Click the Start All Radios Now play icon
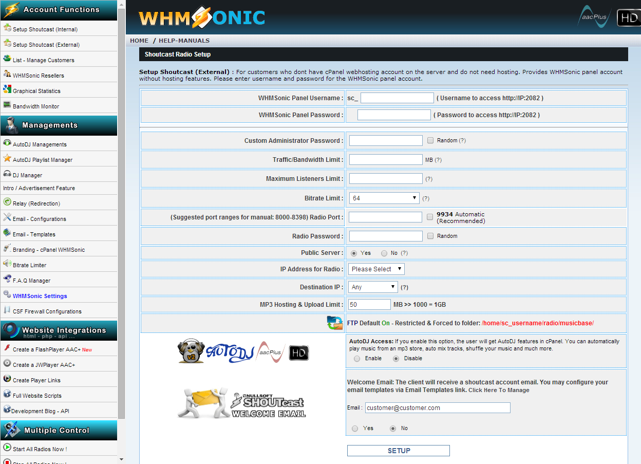Viewport: 641px width, 464px height. click(7, 448)
